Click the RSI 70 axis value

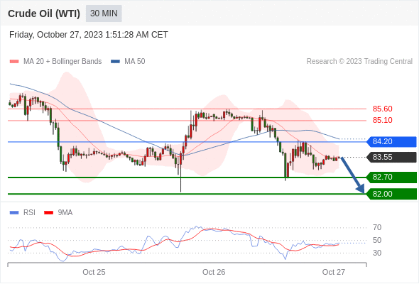coord(377,228)
